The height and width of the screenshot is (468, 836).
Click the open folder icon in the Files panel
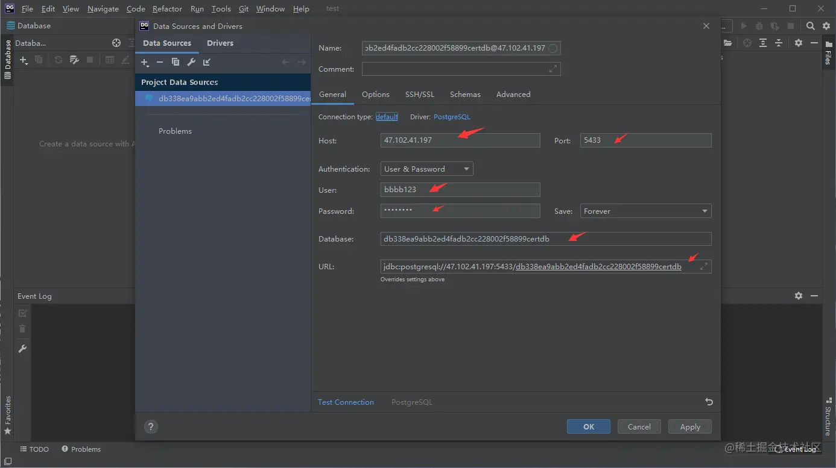tap(728, 43)
